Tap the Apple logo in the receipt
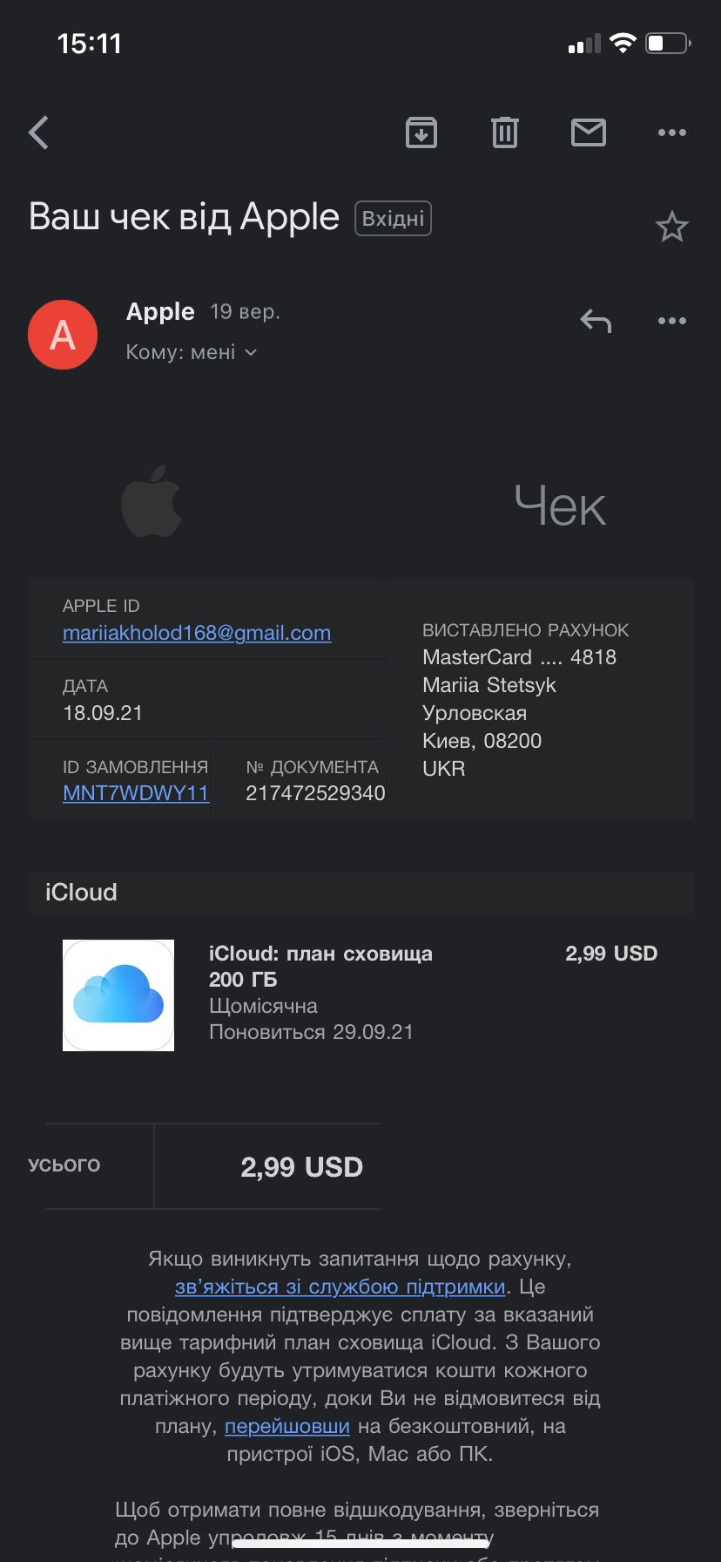Viewport: 721px width, 1562px height. (x=152, y=500)
